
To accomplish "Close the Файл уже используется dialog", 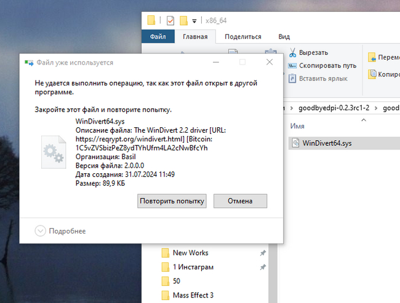I will (x=270, y=62).
